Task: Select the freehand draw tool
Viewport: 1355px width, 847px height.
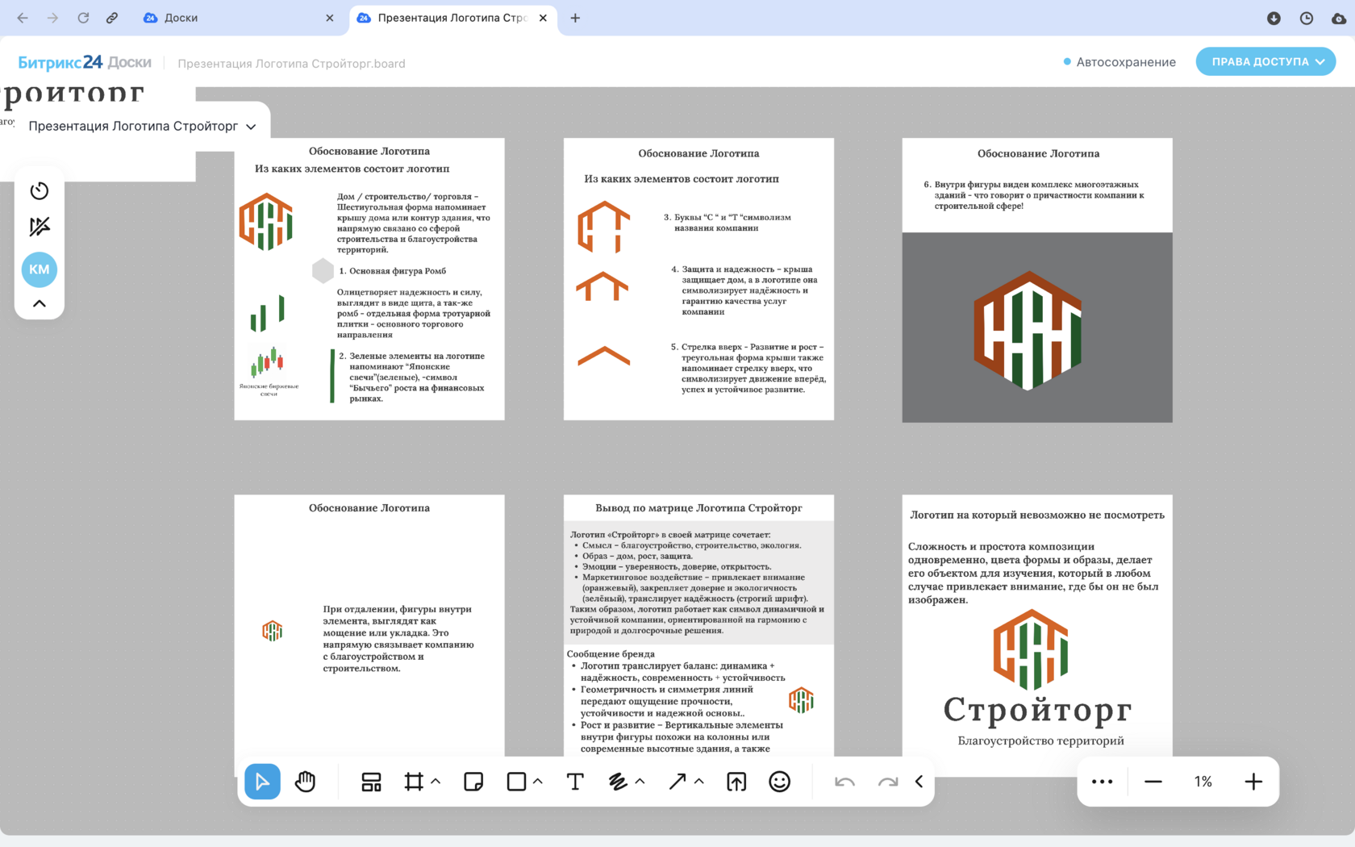Action: pyautogui.click(x=618, y=782)
